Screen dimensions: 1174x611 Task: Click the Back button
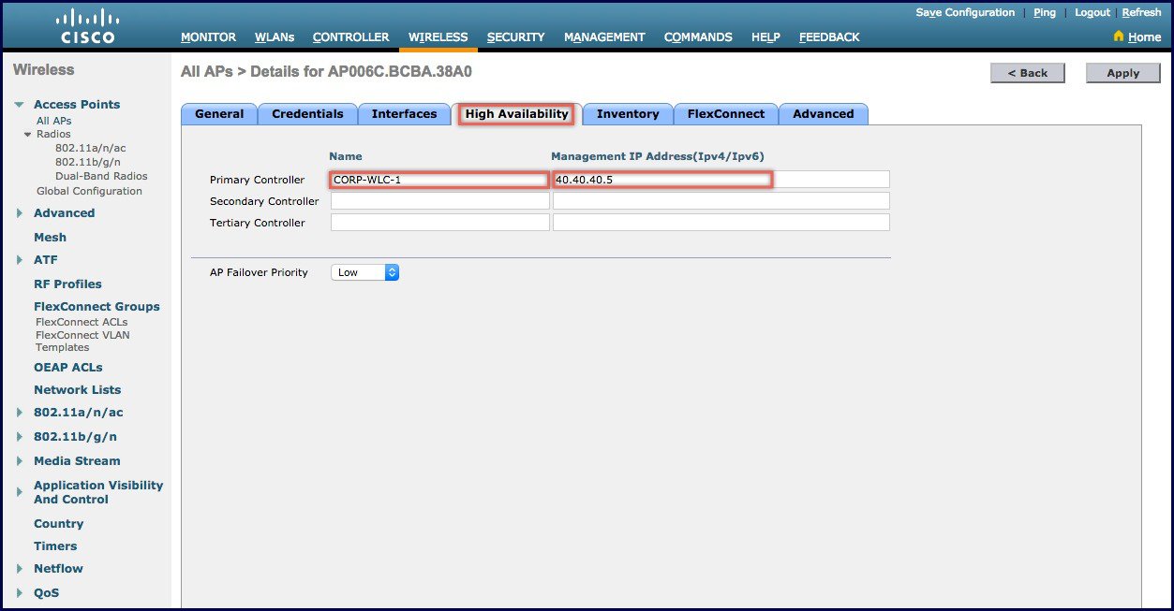tap(1028, 73)
